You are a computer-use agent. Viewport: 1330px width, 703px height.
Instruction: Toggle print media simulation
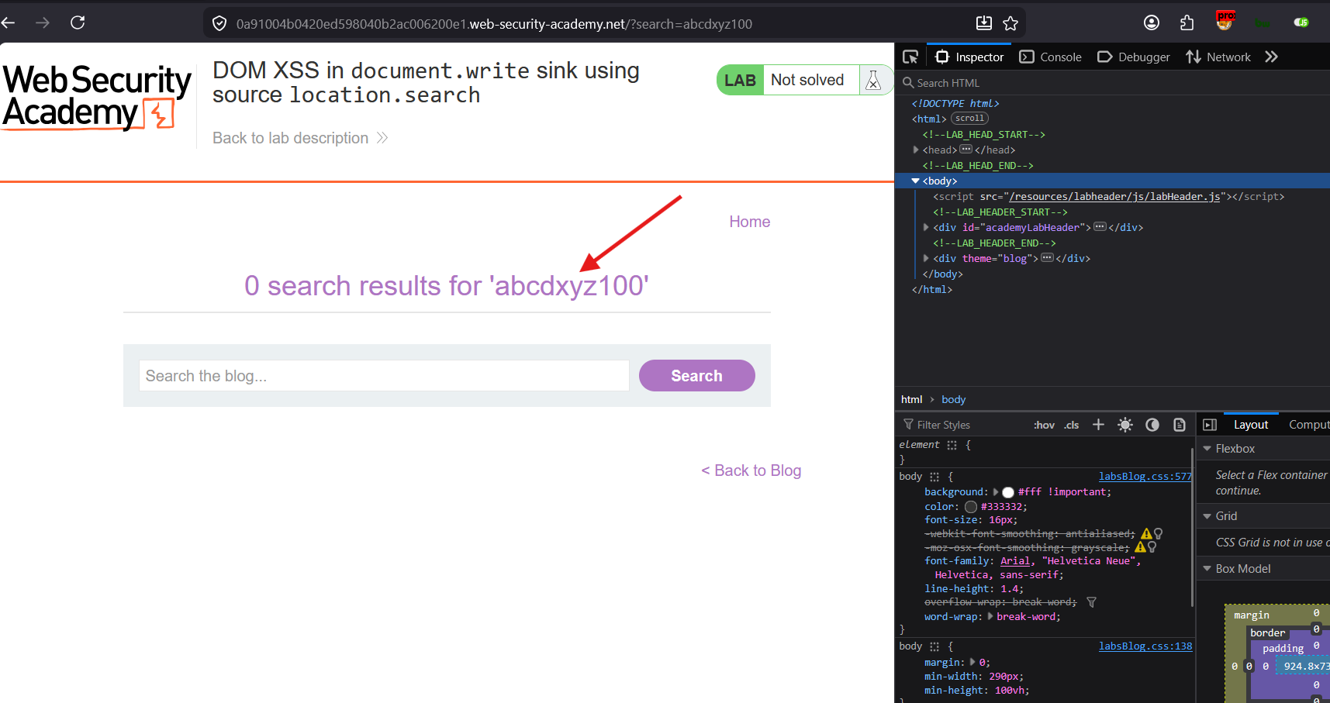pos(1180,424)
